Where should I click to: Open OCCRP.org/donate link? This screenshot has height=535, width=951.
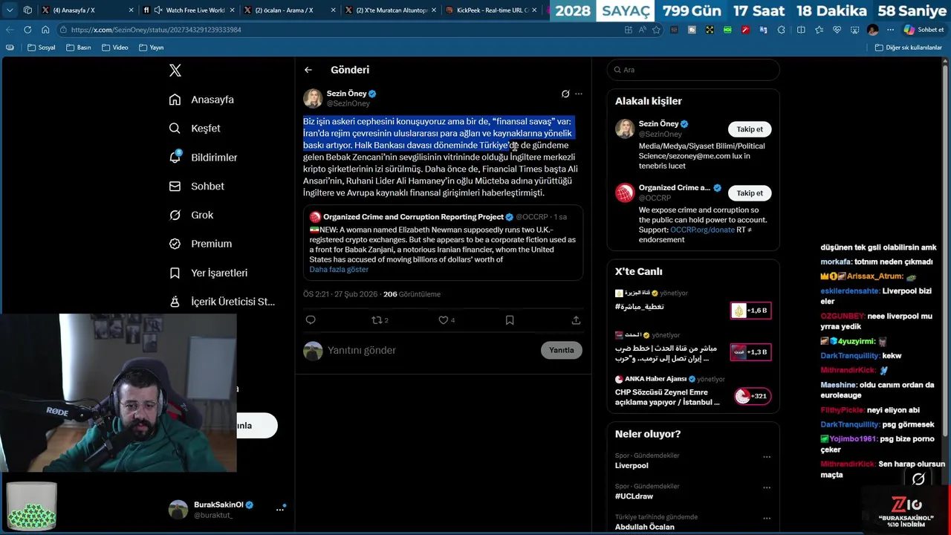pyautogui.click(x=702, y=230)
